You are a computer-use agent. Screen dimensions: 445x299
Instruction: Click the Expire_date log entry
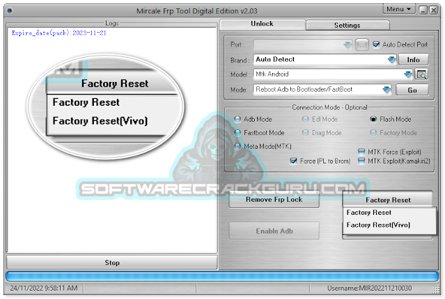[58, 33]
